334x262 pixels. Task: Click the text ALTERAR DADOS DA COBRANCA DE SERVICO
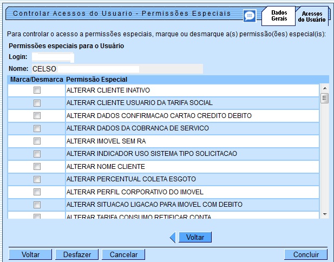pos(137,128)
